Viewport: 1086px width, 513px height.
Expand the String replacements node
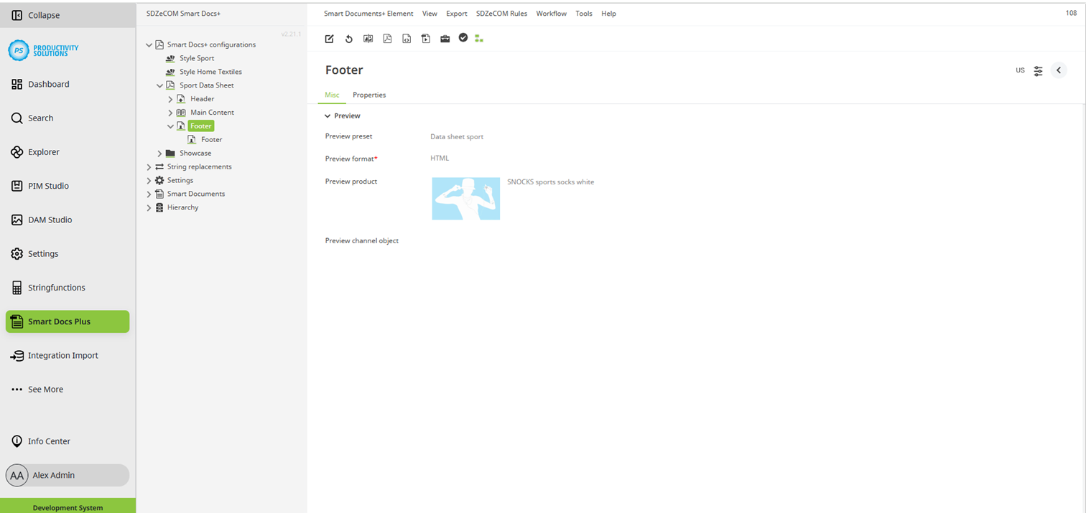149,167
